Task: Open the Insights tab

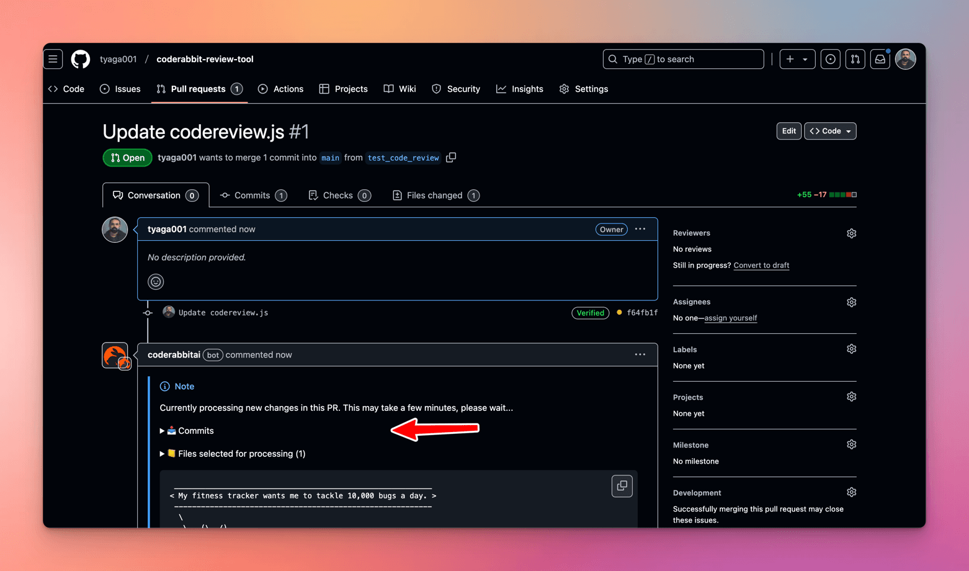Action: pyautogui.click(x=520, y=89)
